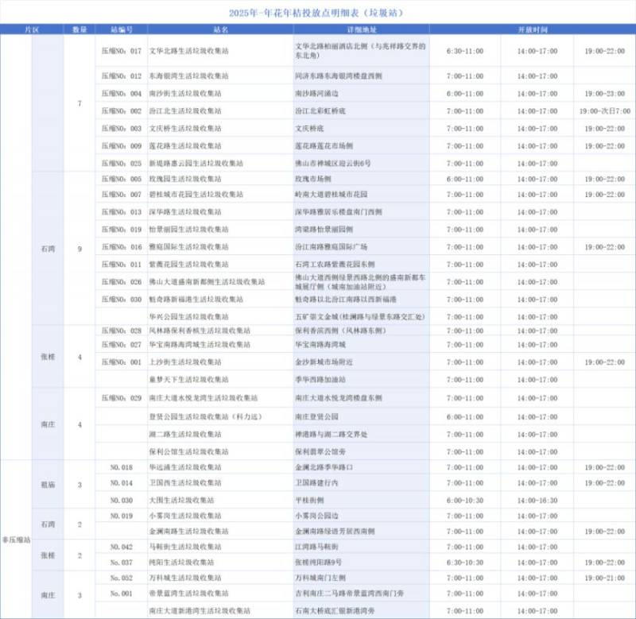
Task: Click the 19:00-21:00 time cell
Action: 604,578
